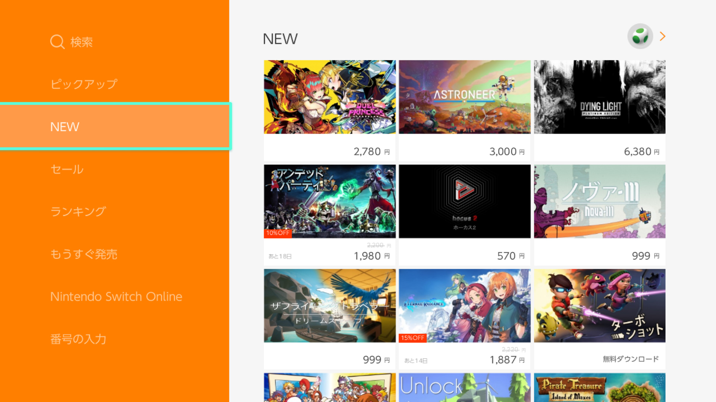Image resolution: width=716 pixels, height=402 pixels.
Task: Click the 570 円 price
Action: (x=511, y=256)
